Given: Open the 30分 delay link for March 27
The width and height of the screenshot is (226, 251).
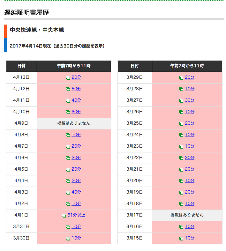Looking at the screenshot, I should 190,100.
